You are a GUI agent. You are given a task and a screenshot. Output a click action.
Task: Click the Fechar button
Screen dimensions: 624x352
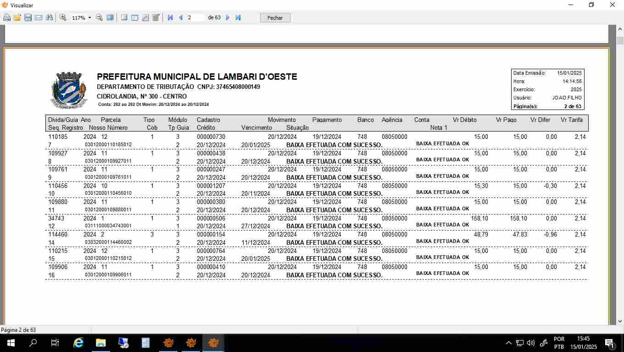click(x=275, y=18)
